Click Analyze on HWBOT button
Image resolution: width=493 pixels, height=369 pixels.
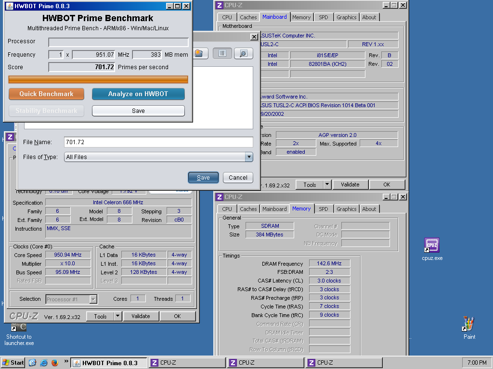tap(138, 94)
